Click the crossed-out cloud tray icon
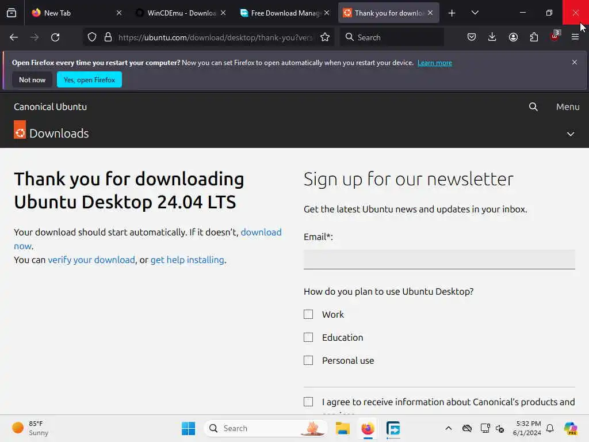Viewport: 589px width, 442px height. [467, 428]
